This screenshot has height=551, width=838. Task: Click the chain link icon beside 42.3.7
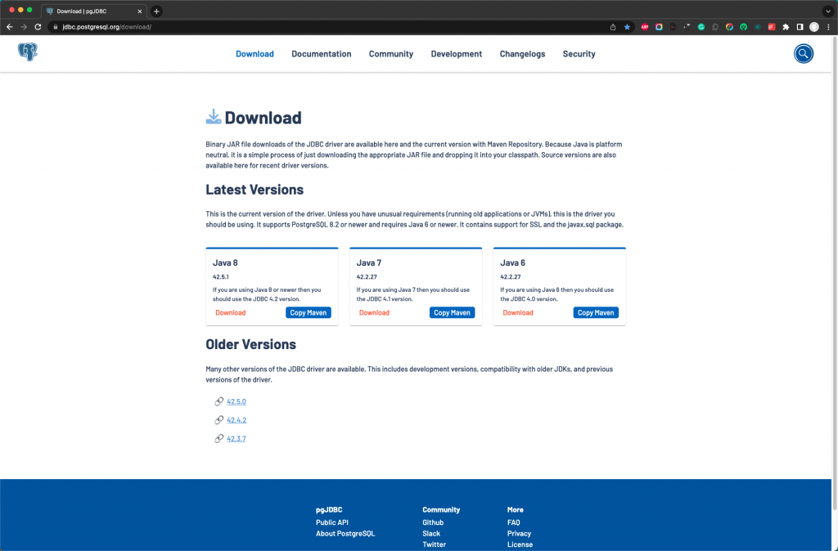click(x=219, y=439)
